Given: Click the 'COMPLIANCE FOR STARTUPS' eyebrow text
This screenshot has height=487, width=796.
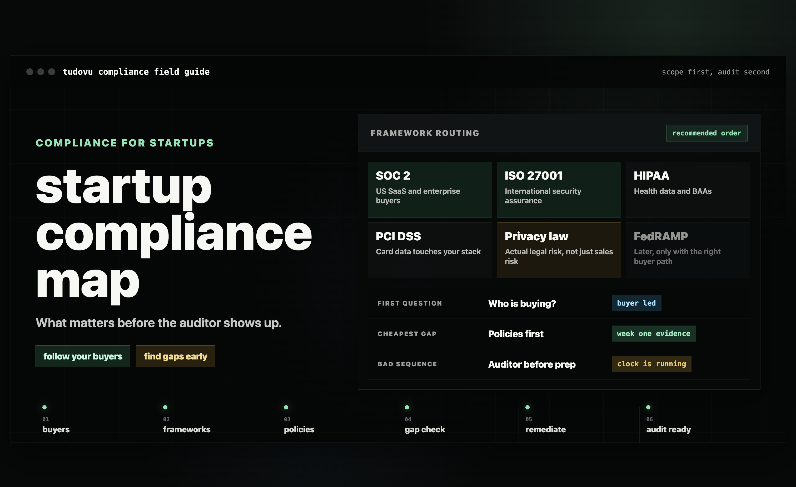Looking at the screenshot, I should (125, 143).
